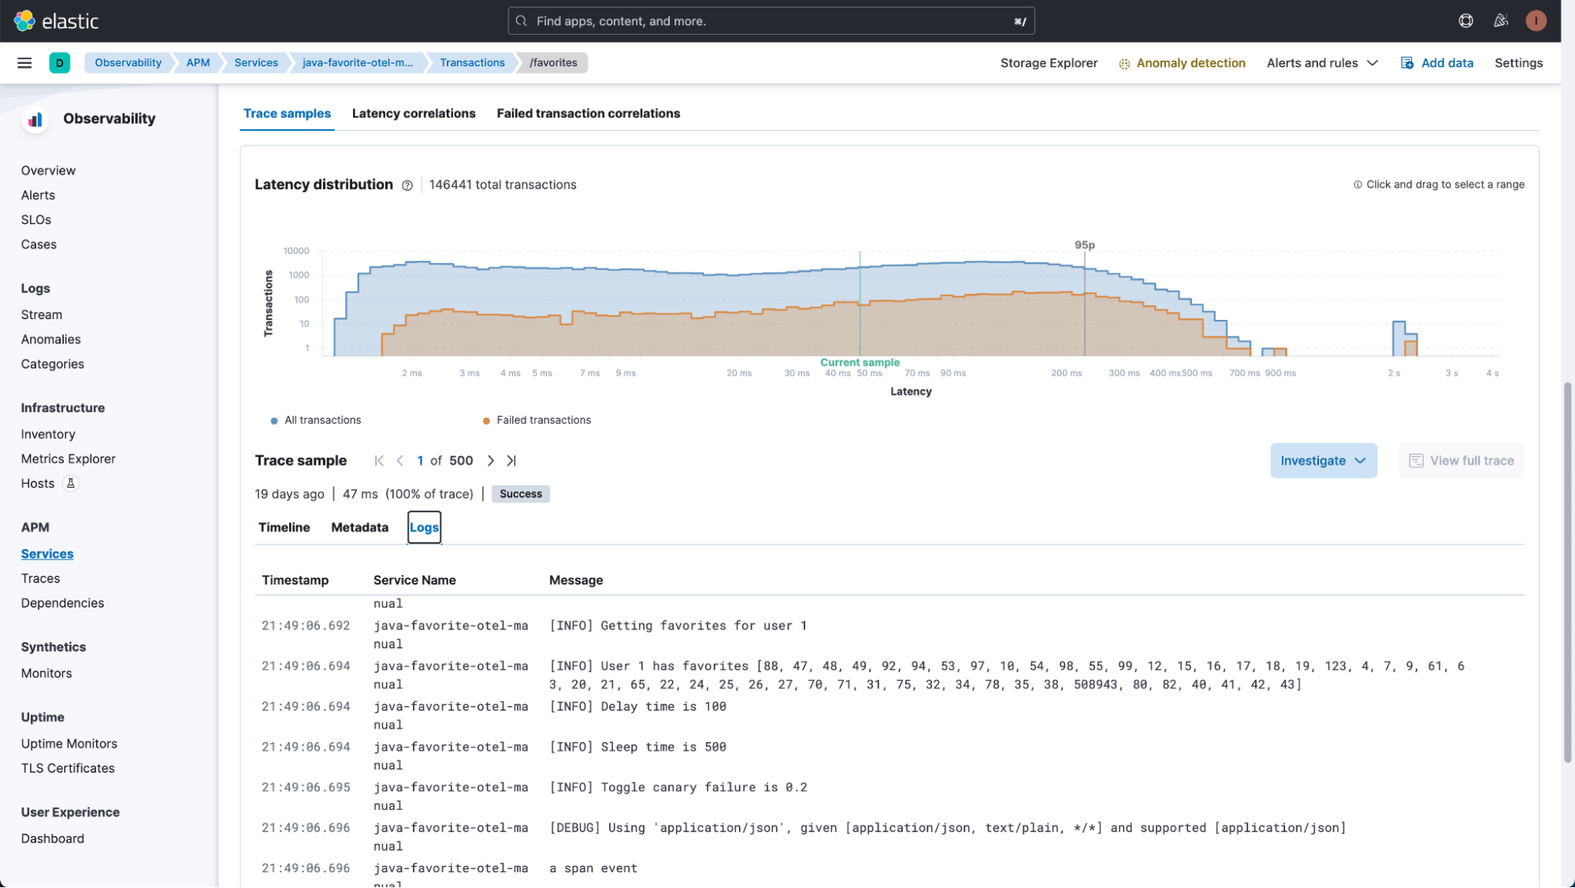
Task: Switch to Latency correlations tab
Action: [x=413, y=113]
